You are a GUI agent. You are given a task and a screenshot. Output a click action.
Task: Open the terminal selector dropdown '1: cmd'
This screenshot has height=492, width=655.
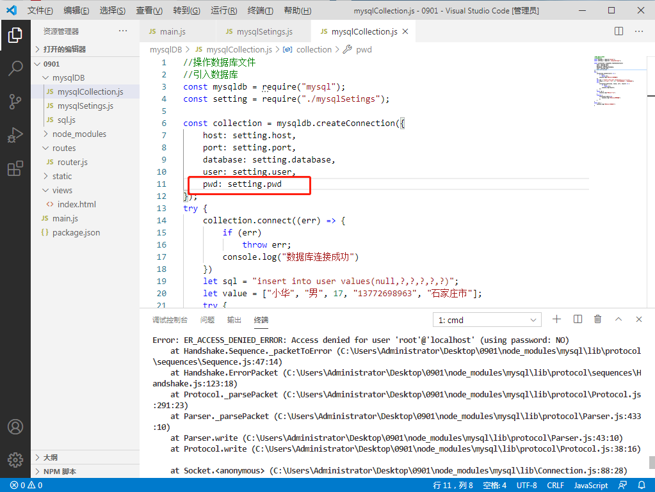(x=487, y=320)
